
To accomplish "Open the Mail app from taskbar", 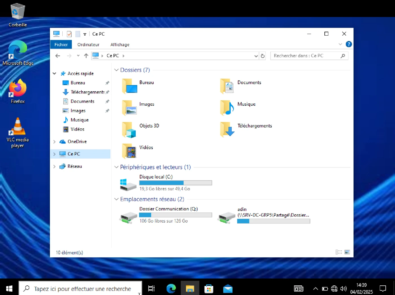I will click(228, 289).
